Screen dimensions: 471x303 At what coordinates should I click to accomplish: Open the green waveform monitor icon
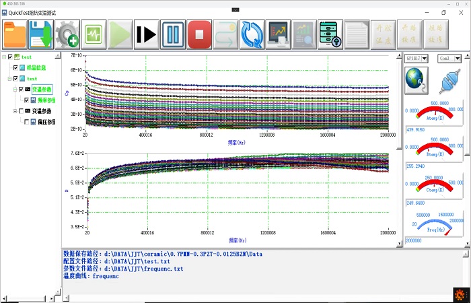click(x=94, y=34)
